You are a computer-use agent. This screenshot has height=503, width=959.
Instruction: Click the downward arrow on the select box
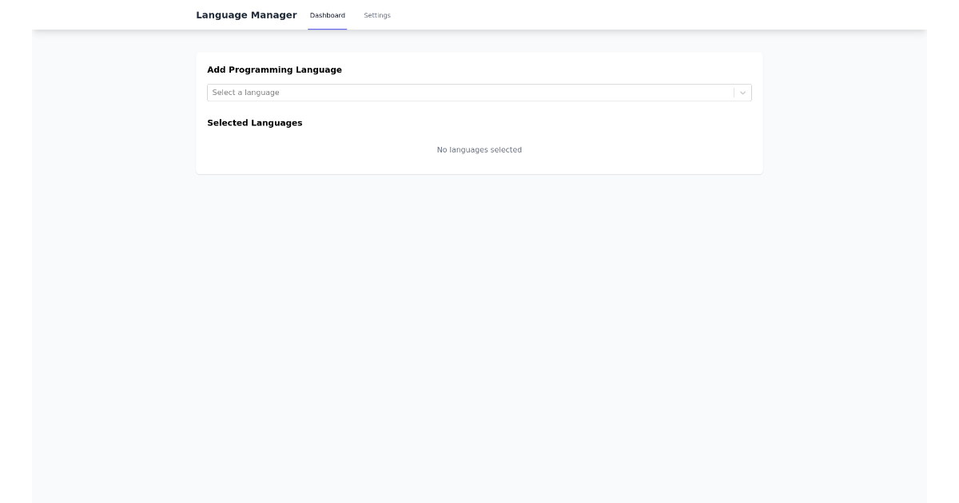[742, 93]
